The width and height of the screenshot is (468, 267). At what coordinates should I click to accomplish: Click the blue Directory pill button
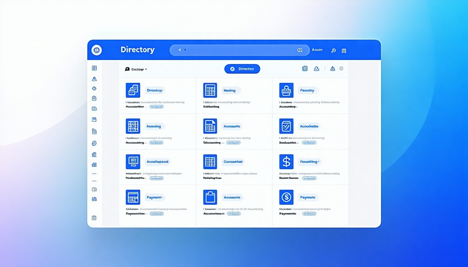click(242, 69)
